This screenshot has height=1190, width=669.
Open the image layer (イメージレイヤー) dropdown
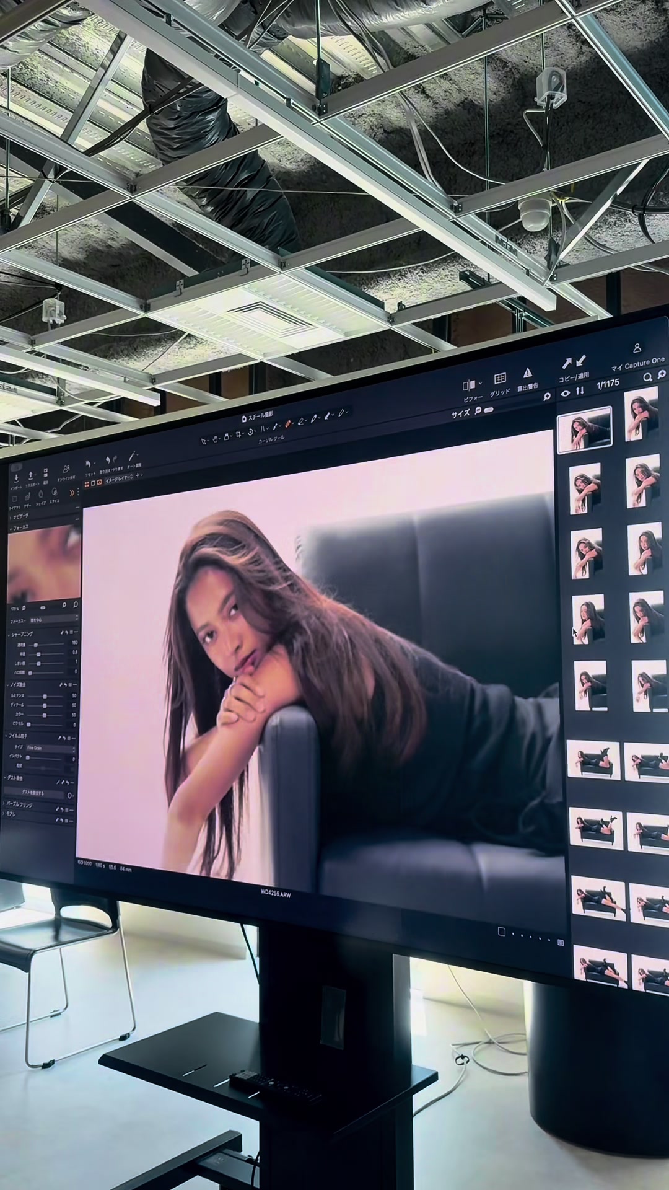pos(119,478)
